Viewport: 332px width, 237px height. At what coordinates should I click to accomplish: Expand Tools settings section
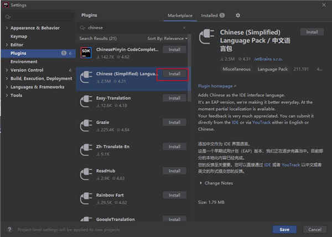pos(7,95)
